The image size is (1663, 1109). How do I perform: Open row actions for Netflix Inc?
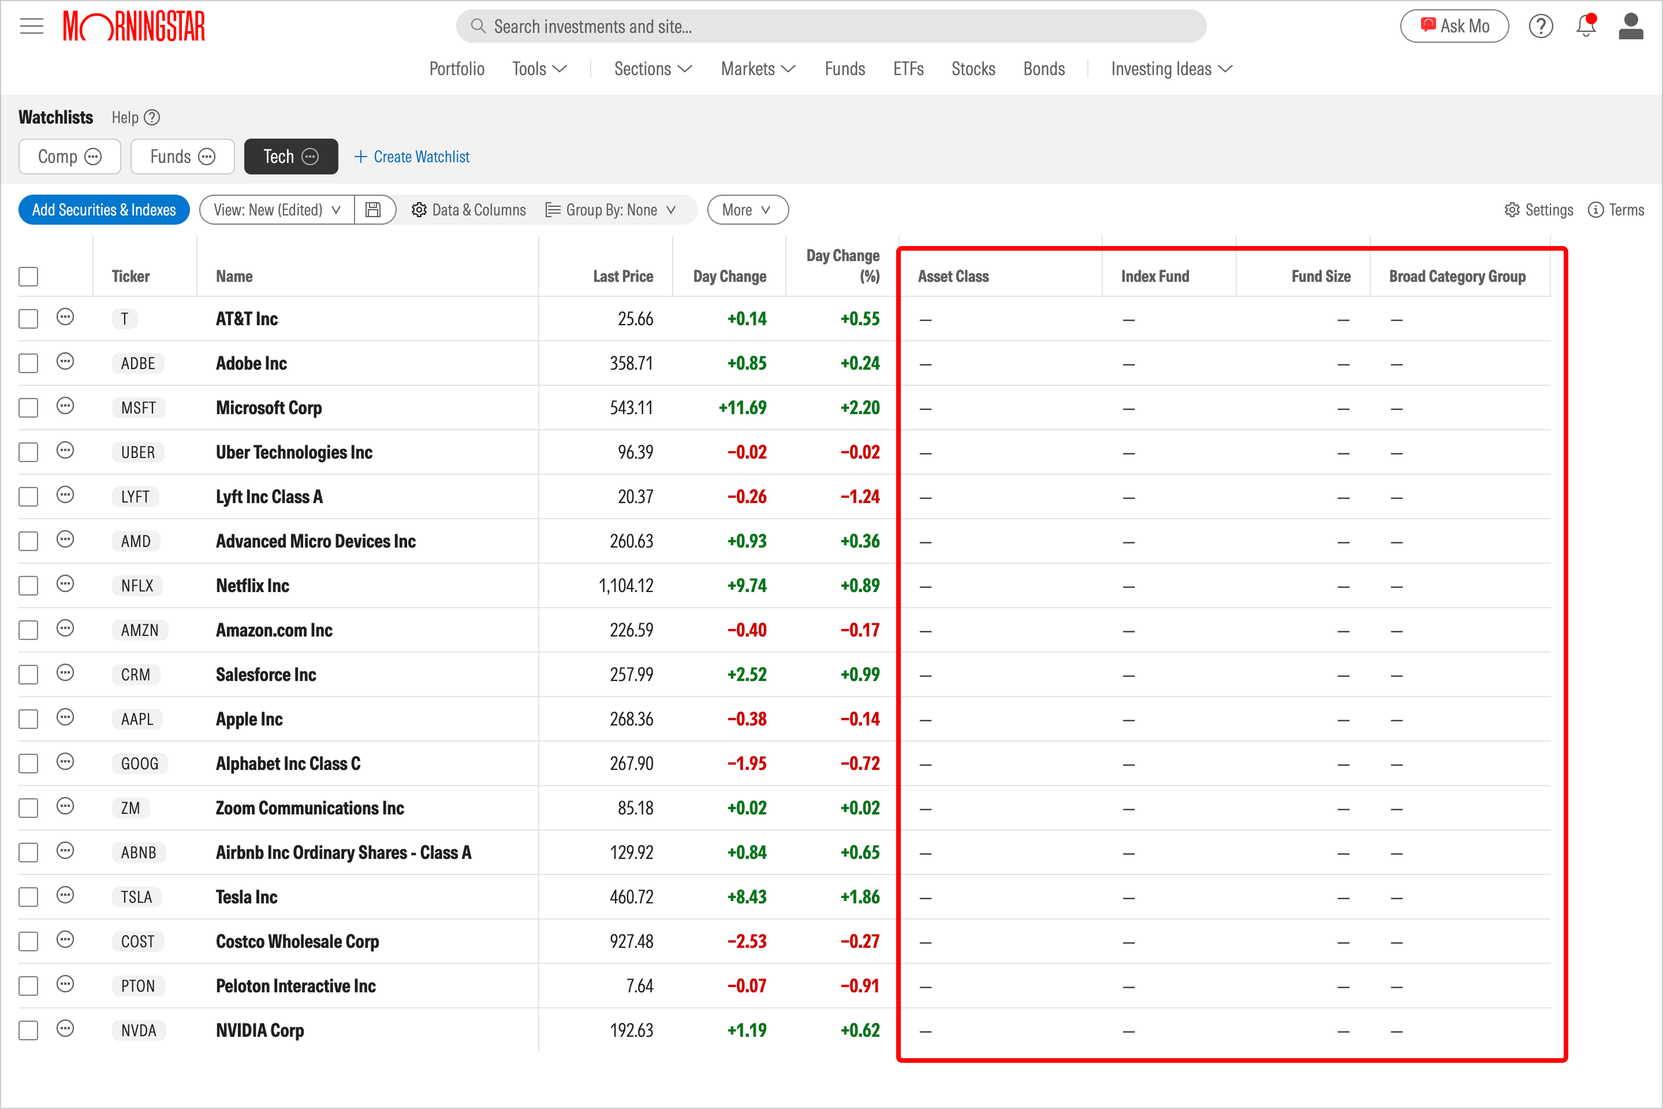coord(65,584)
